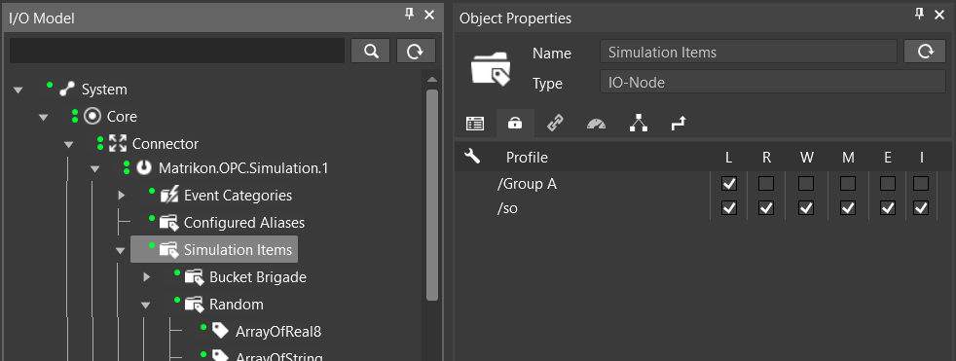This screenshot has width=956, height=361.
Task: Open the chain link references tab
Action: 555,124
